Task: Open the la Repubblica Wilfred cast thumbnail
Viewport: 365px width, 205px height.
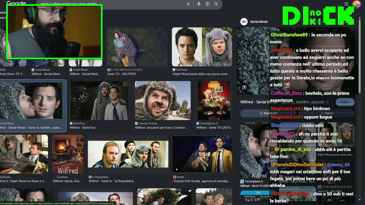Action: pyautogui.click(x=128, y=154)
